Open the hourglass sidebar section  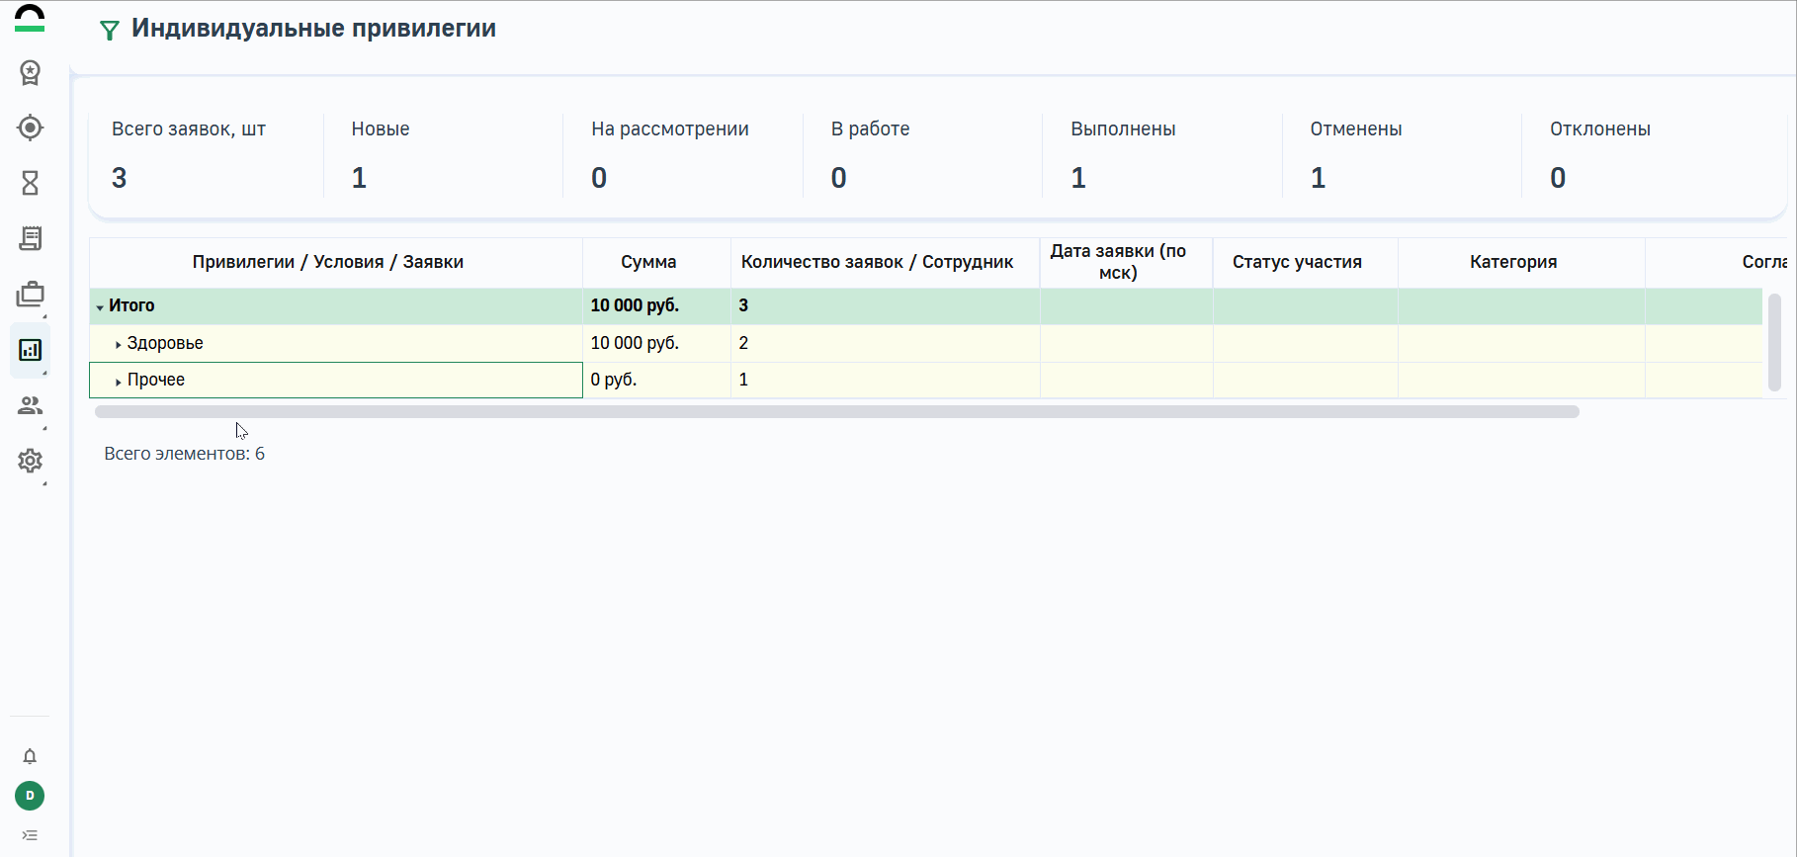[x=30, y=183]
